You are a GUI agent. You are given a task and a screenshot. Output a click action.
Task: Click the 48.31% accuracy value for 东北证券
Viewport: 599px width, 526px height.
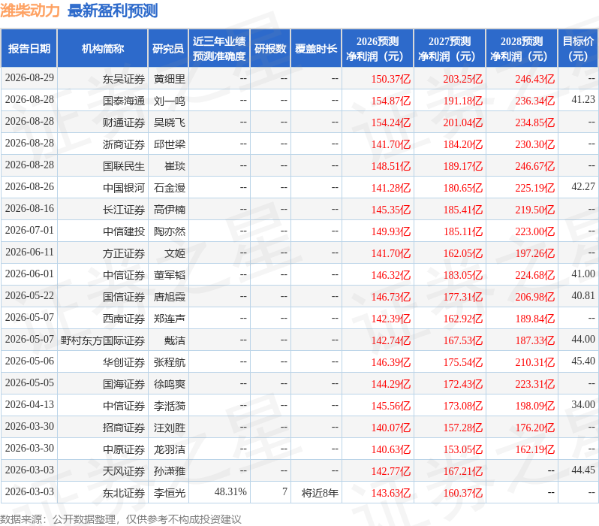pyautogui.click(x=230, y=491)
